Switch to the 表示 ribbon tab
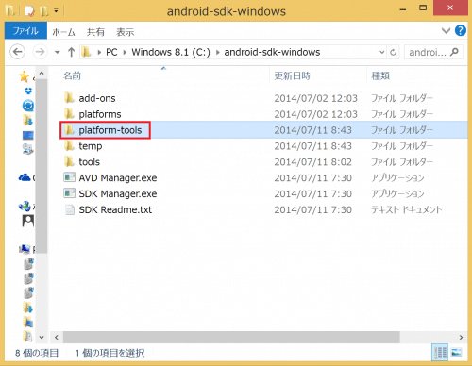Image resolution: width=472 pixels, height=366 pixels. [125, 32]
